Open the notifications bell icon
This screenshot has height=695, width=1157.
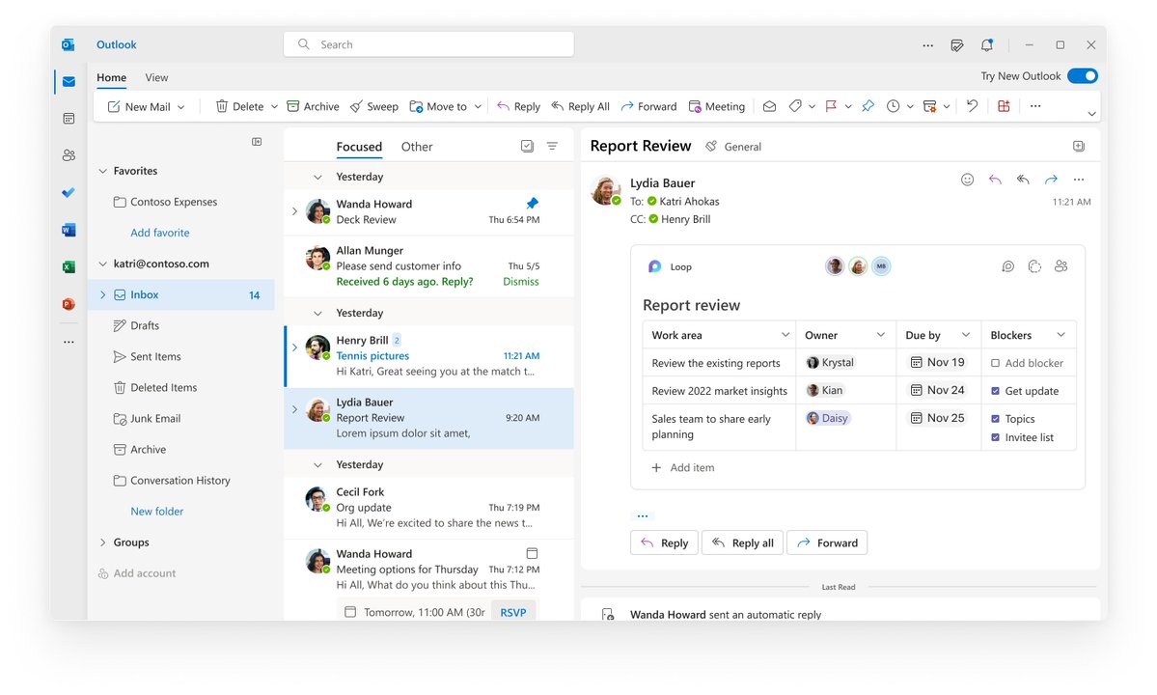(986, 45)
